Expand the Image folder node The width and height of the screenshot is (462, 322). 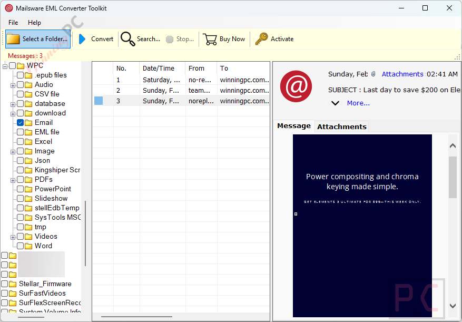tap(13, 152)
